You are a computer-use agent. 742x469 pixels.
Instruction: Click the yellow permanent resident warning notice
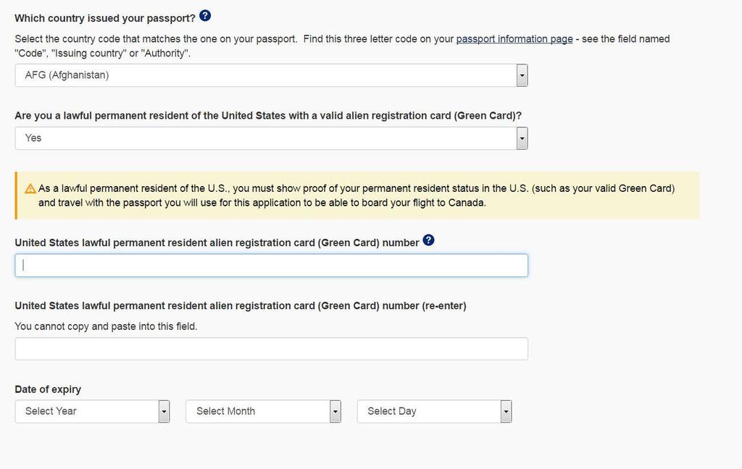(x=357, y=195)
